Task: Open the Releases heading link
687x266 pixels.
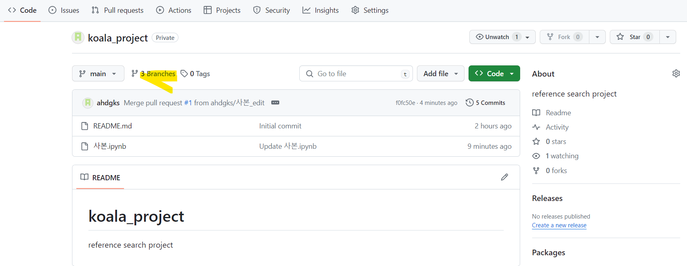Action: coord(547,199)
